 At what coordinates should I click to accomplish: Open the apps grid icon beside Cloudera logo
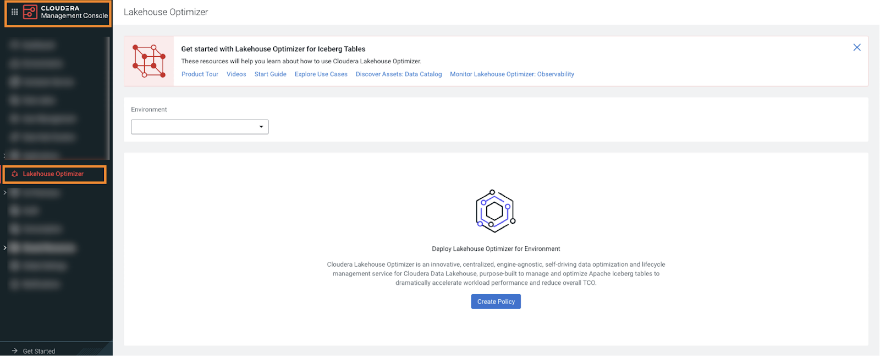pyautogui.click(x=14, y=11)
